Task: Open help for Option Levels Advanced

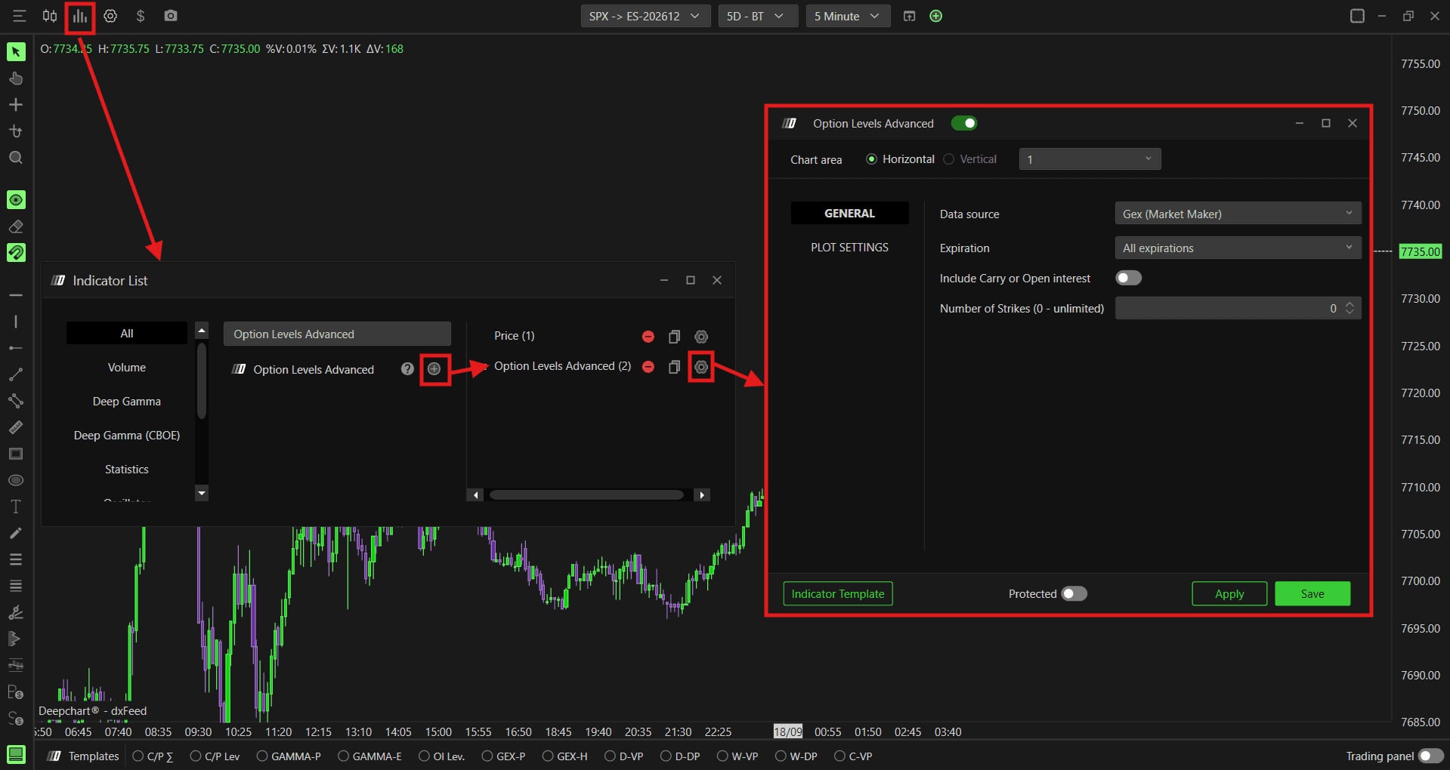Action: tap(407, 369)
